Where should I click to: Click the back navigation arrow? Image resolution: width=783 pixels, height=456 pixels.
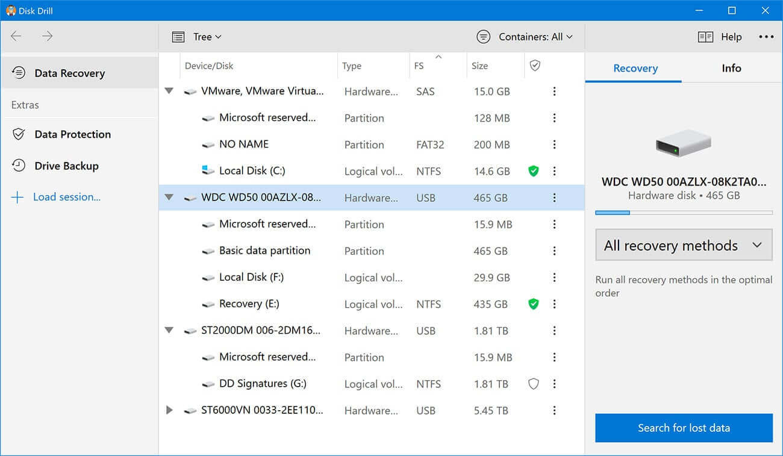coord(16,36)
